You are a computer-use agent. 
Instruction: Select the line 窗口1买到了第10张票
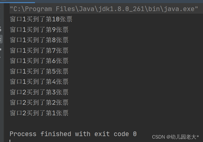(41, 19)
